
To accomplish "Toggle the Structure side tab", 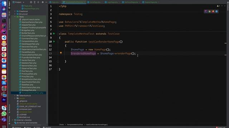I will [9, 108].
